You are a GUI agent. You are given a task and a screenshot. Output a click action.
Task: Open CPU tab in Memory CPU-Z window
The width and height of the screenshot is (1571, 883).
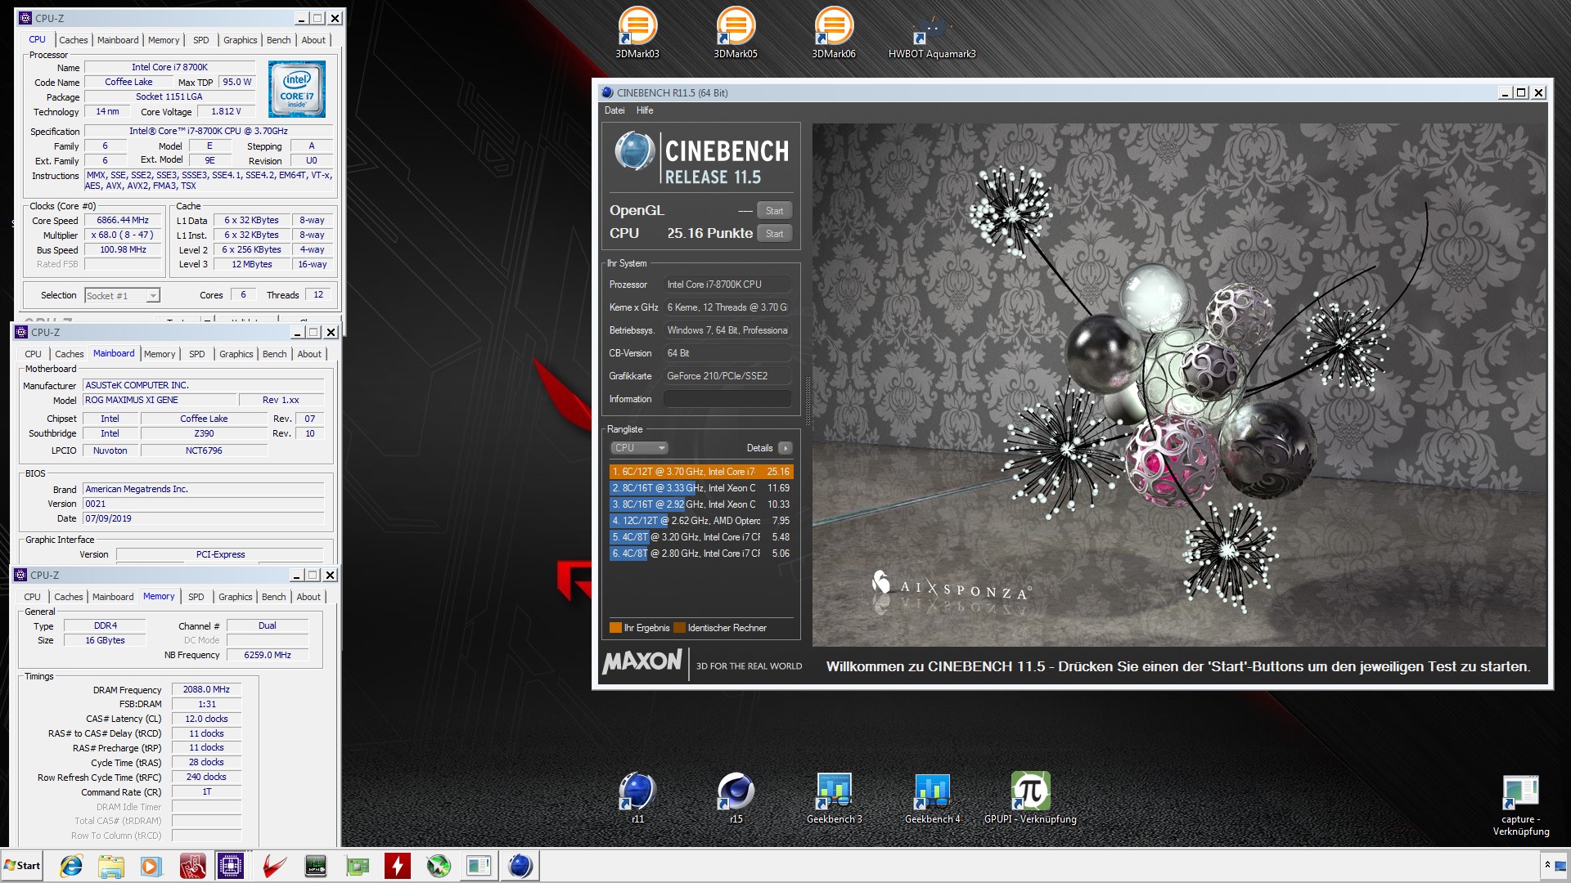click(32, 597)
